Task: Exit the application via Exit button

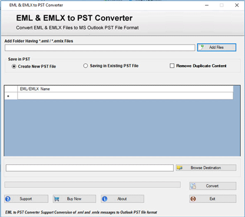Action: [x=213, y=199]
